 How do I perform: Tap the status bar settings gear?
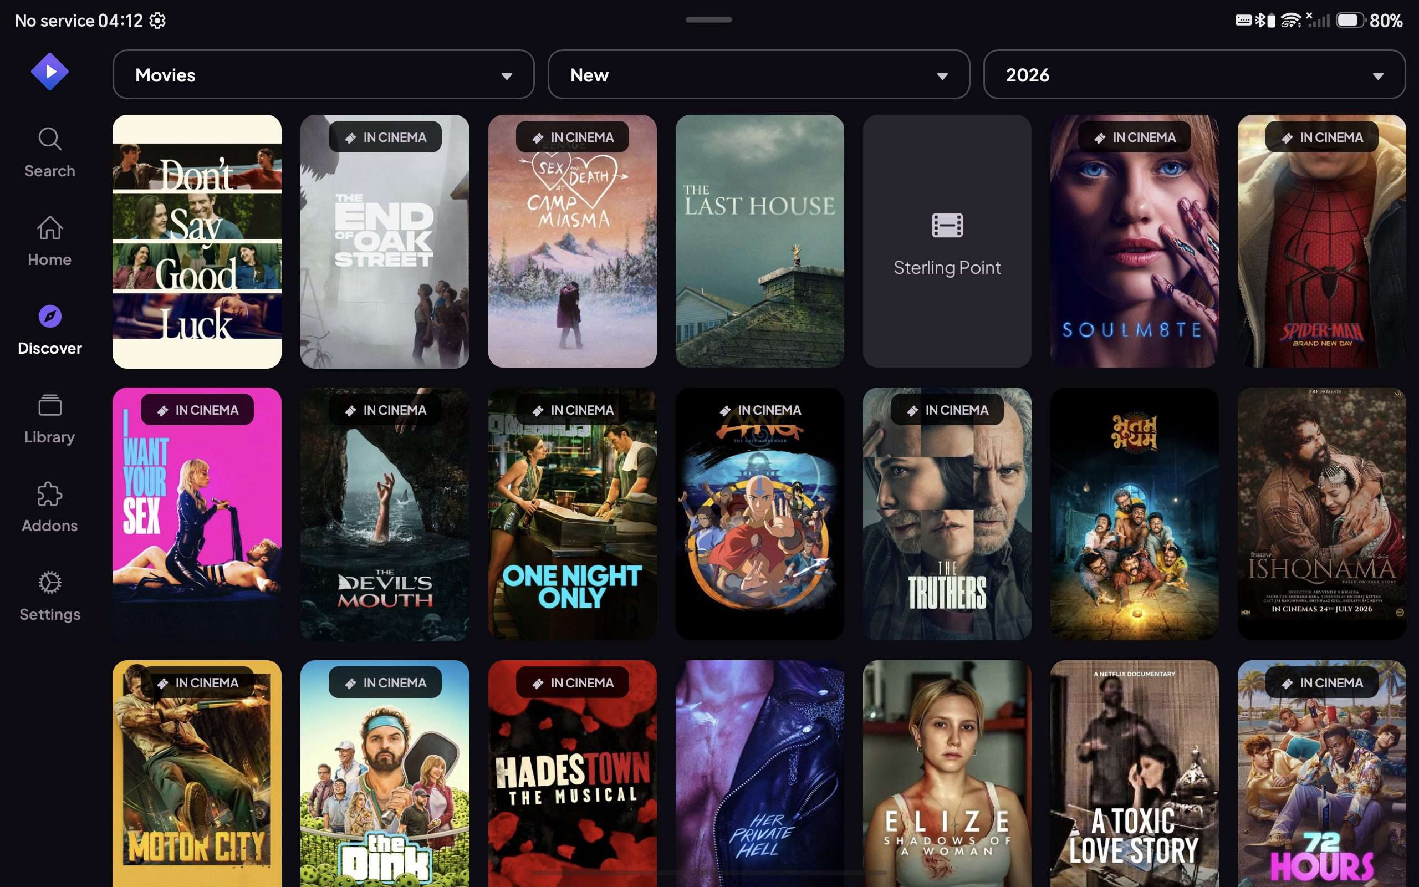pyautogui.click(x=157, y=21)
